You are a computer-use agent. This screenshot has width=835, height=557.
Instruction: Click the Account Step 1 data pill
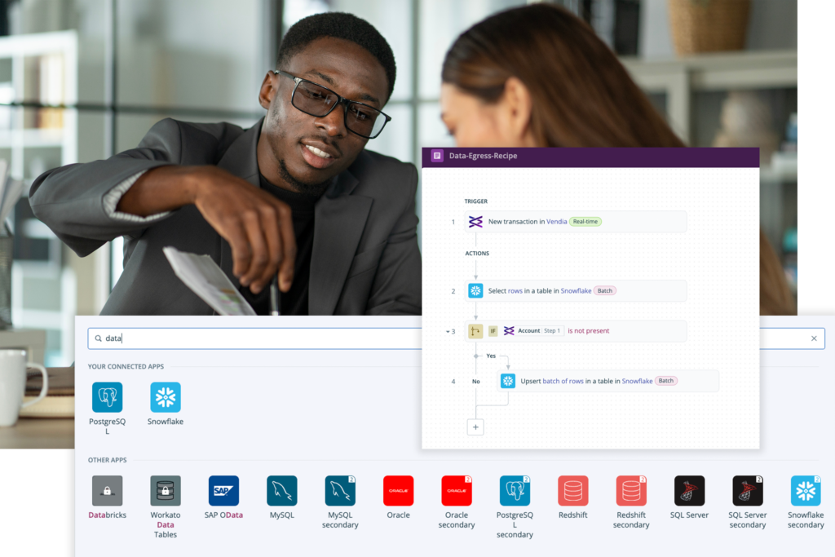533,330
